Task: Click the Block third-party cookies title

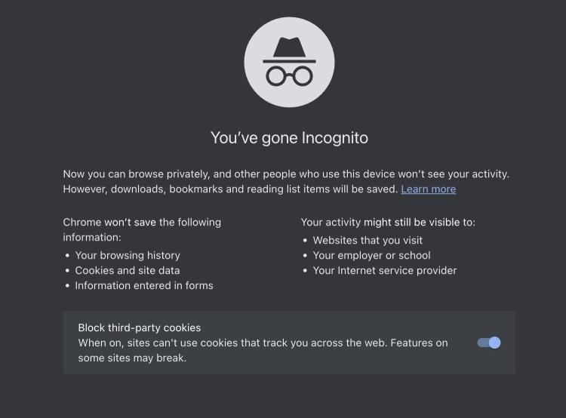Action: coord(140,327)
